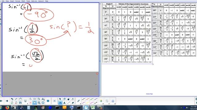Close the gray screen shade

(97, 74)
